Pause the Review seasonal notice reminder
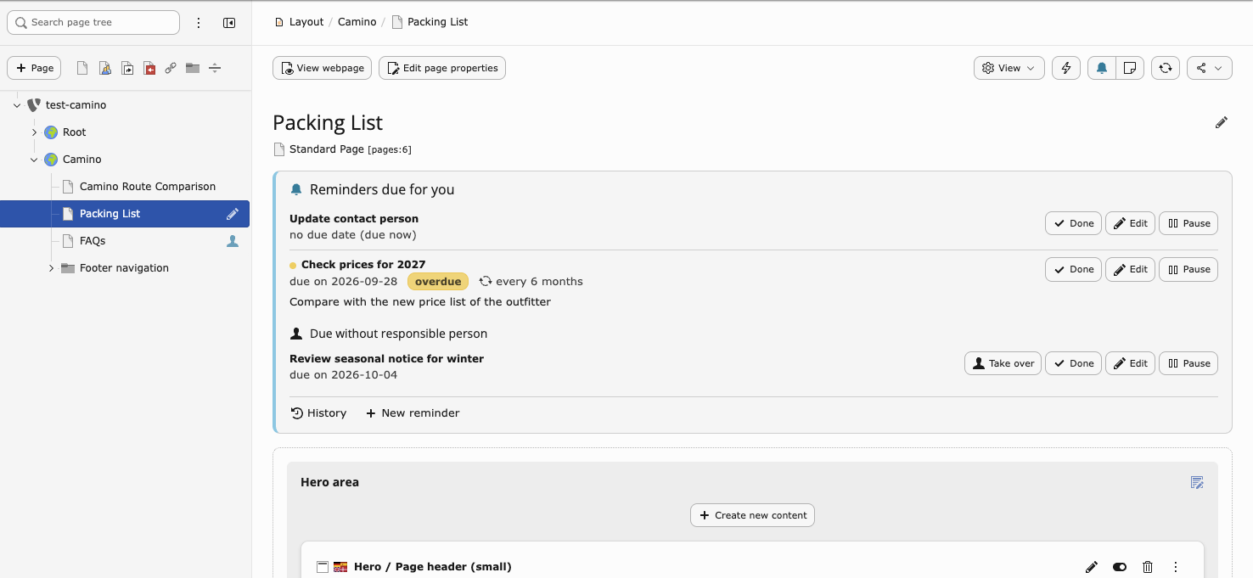Viewport: 1253px width, 578px height. [1188, 363]
